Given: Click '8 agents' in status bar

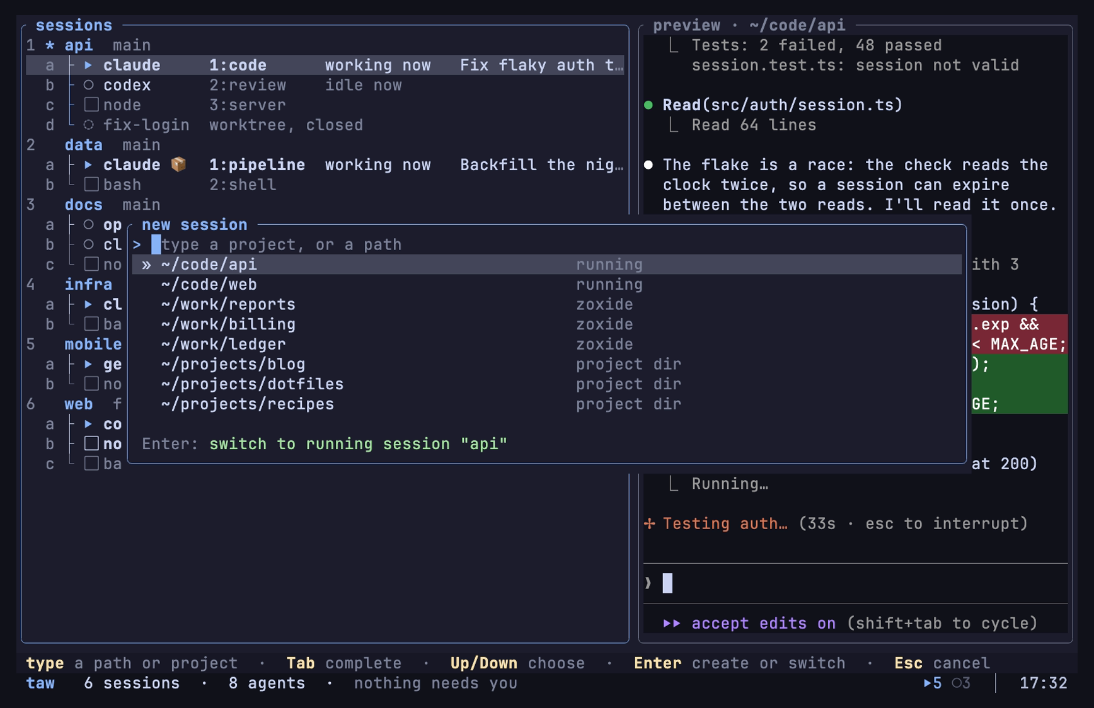Looking at the screenshot, I should (x=267, y=683).
